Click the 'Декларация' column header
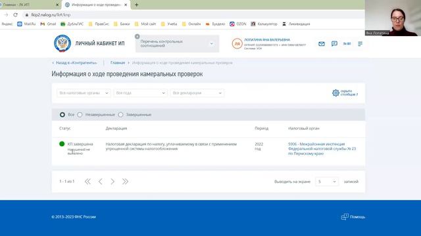 click(116, 128)
